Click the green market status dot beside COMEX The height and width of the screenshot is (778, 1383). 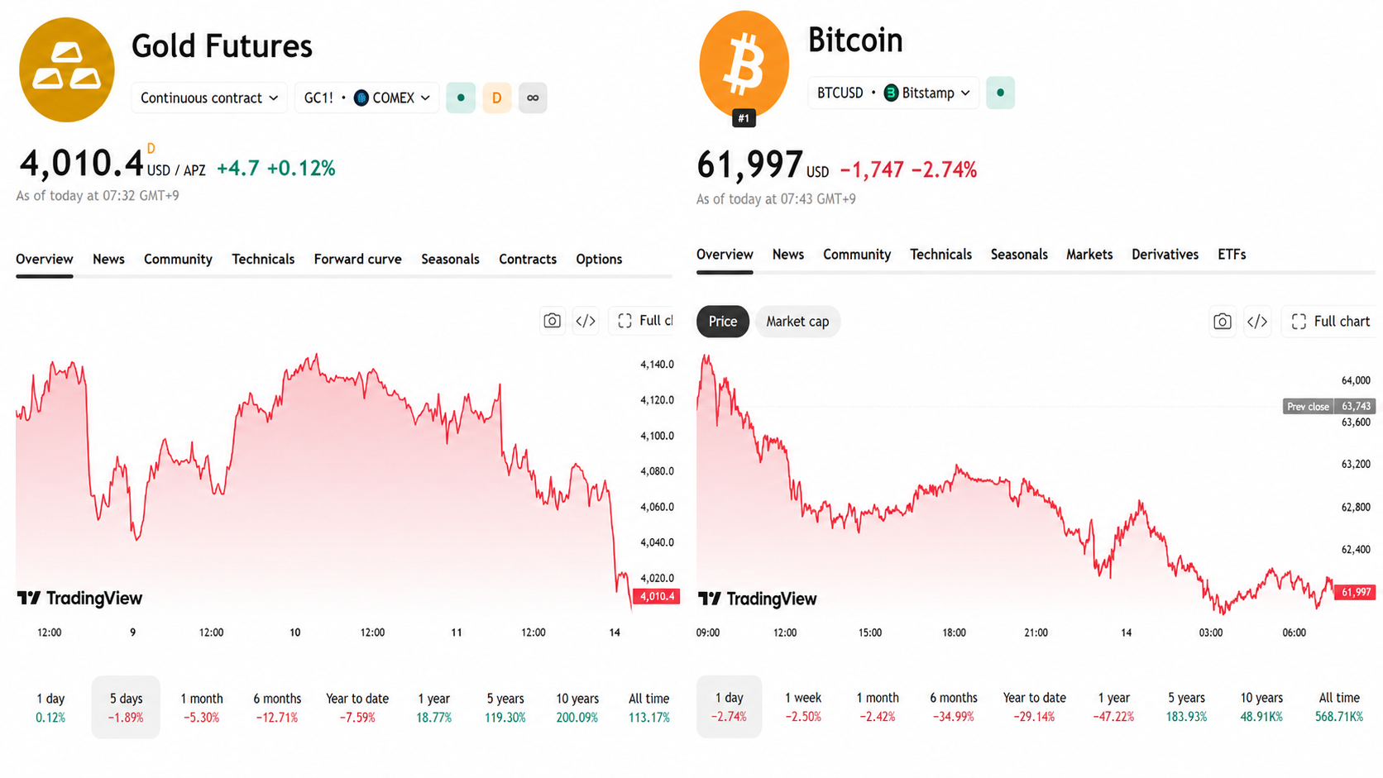[x=461, y=98]
